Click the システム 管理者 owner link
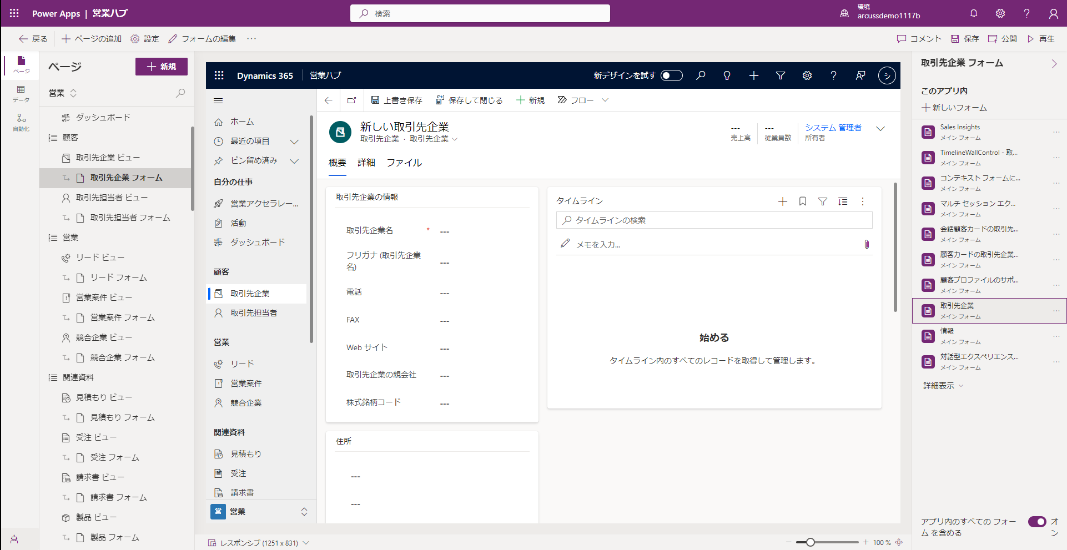Screen dimensions: 1067x550 (x=833, y=128)
